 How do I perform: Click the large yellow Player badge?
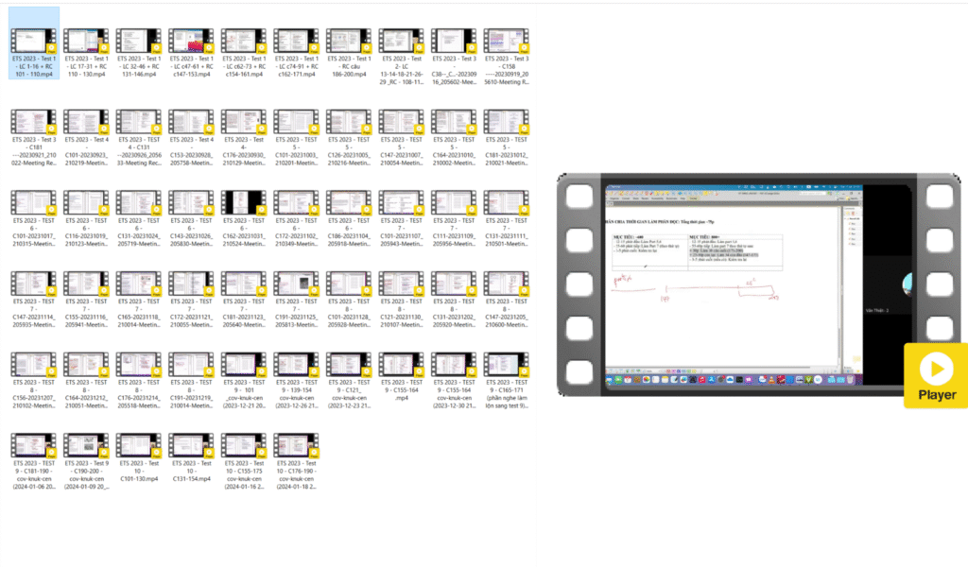pyautogui.click(x=935, y=375)
